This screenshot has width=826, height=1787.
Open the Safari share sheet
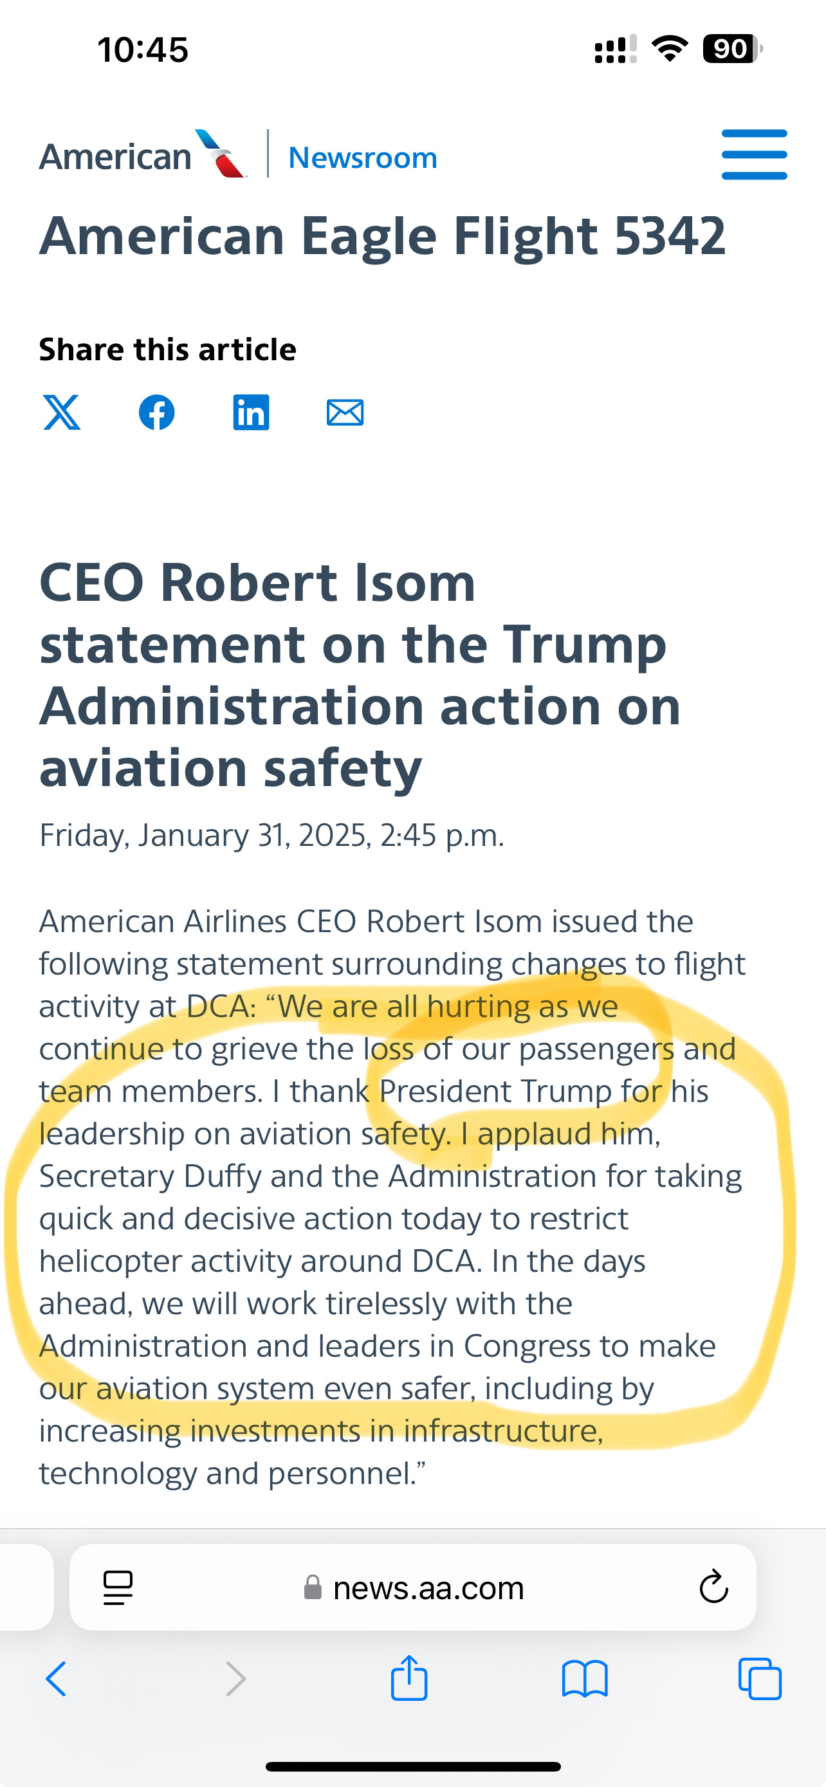click(x=409, y=1678)
